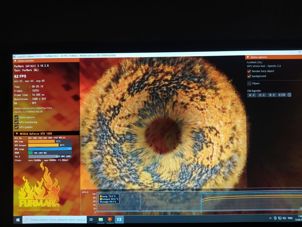Click the 62 FPS readout

click(x=20, y=76)
